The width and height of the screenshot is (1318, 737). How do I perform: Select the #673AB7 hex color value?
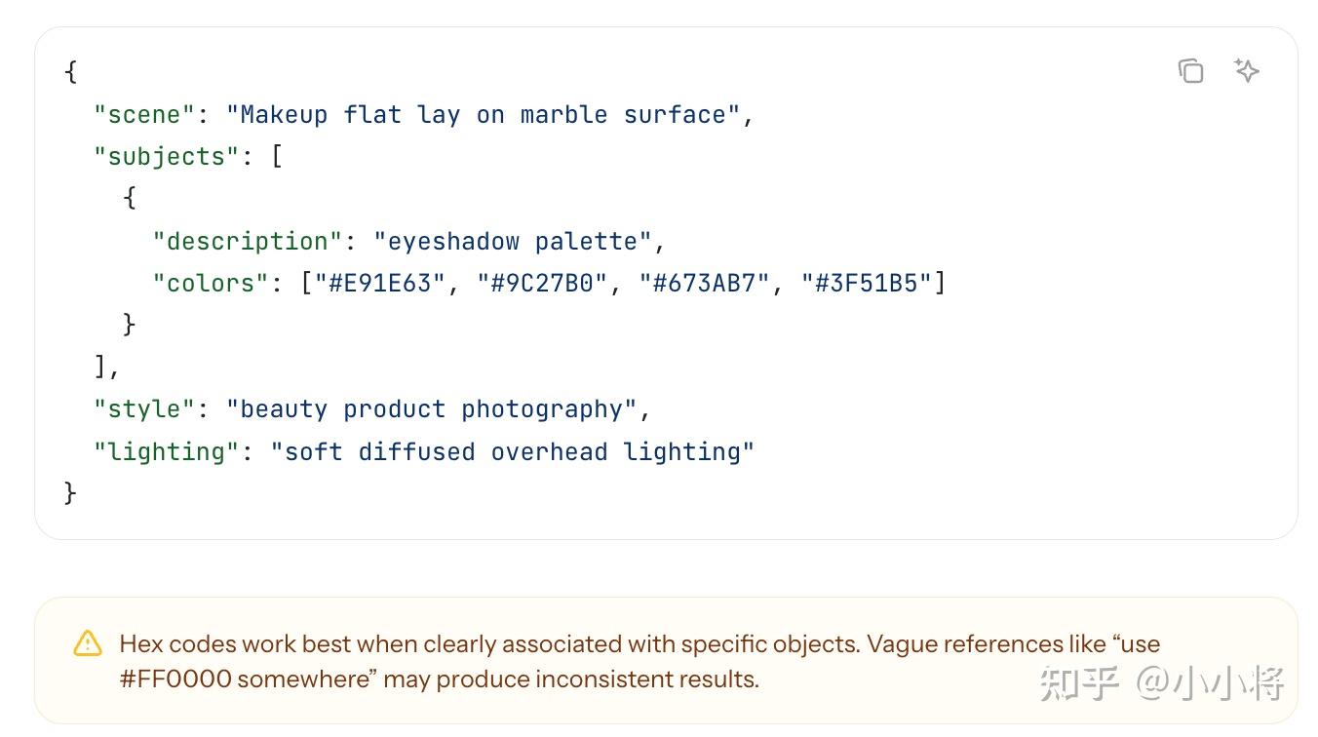[x=705, y=283]
